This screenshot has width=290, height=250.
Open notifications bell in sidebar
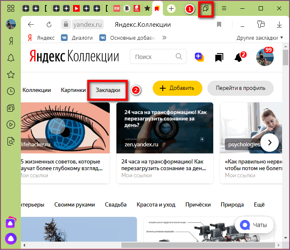click(11, 58)
